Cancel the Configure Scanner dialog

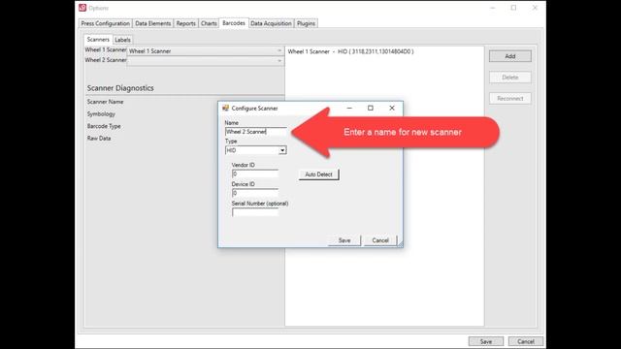380,240
